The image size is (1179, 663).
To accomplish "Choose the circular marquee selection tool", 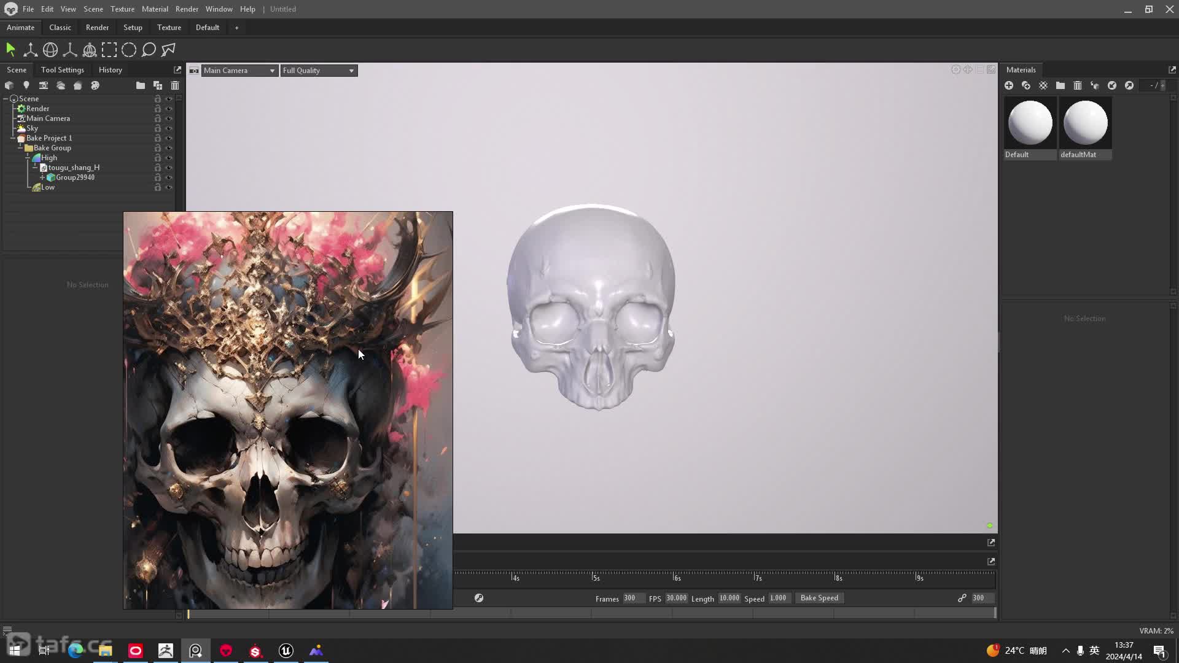I will click(129, 49).
